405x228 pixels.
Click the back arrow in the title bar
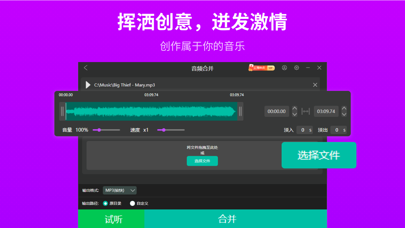(85, 67)
